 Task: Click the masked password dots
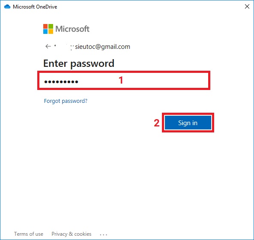tap(61, 82)
